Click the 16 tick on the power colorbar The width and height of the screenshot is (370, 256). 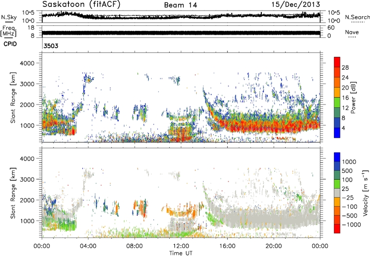[x=345, y=98]
